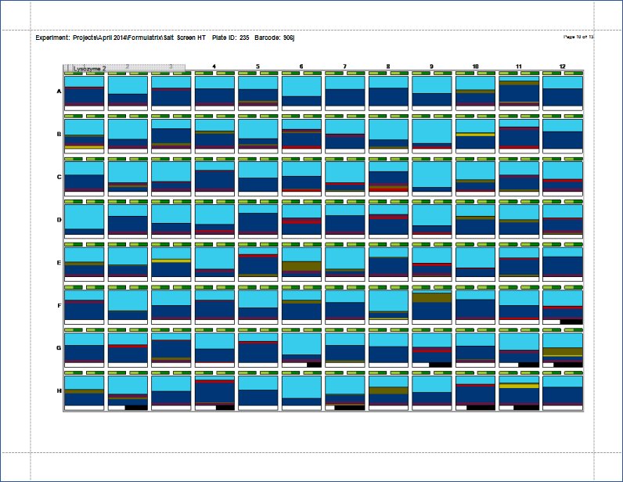
Task: Click well H4 with red top band
Action: tap(214, 391)
